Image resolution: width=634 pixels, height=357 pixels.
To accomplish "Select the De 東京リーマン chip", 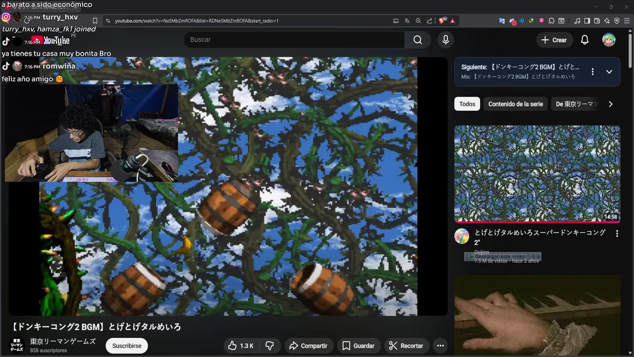I will (577, 104).
